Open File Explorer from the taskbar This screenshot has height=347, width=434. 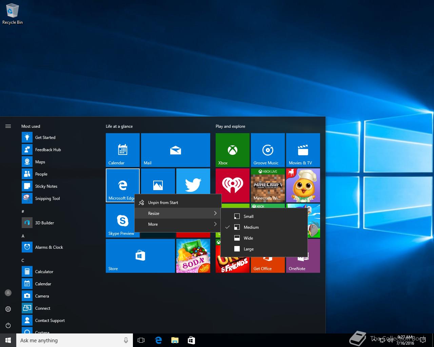pyautogui.click(x=175, y=340)
